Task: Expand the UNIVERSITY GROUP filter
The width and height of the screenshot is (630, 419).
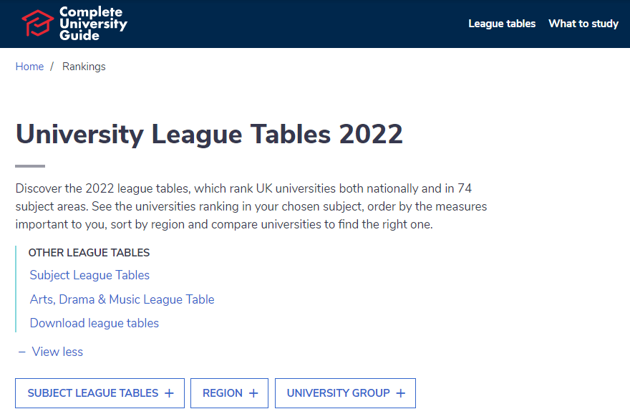Action: click(346, 393)
